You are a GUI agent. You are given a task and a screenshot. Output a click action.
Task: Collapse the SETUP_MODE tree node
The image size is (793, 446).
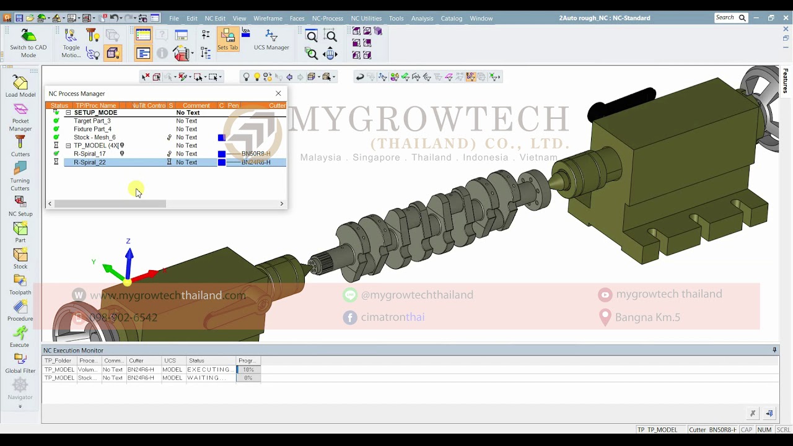pyautogui.click(x=68, y=113)
